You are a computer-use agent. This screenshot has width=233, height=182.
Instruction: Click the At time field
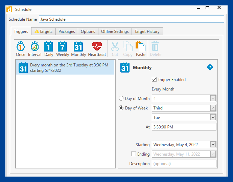184,127
